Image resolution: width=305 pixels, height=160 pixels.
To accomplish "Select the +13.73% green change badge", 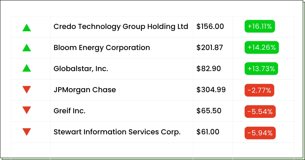I will (261, 69).
